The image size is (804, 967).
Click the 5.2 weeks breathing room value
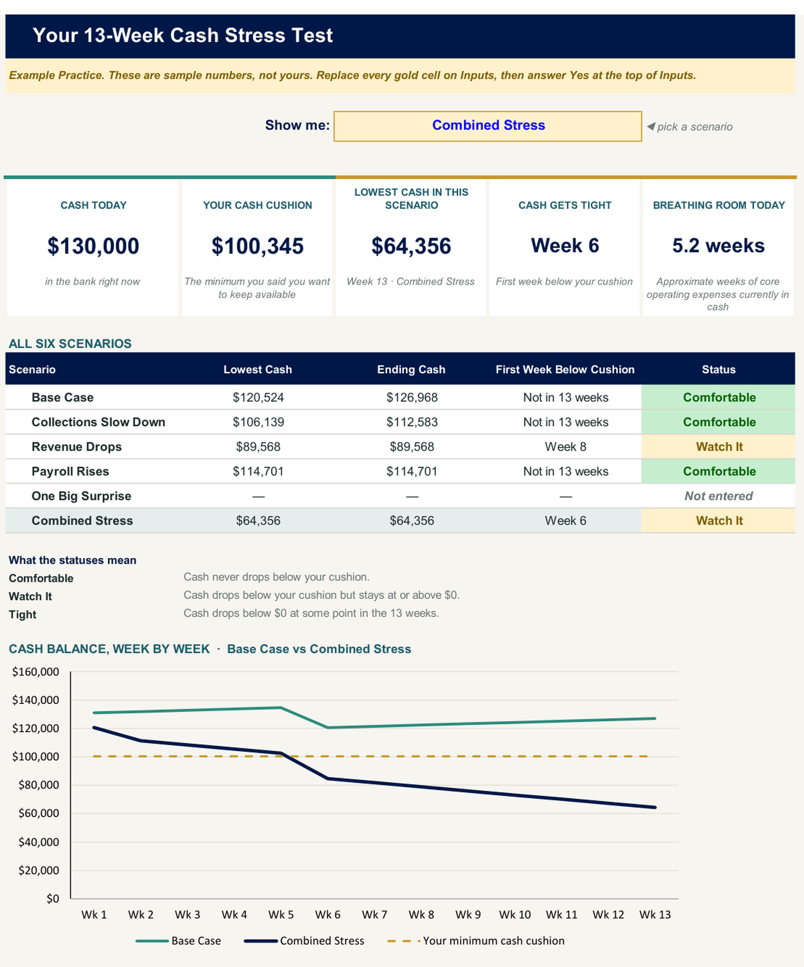[718, 246]
